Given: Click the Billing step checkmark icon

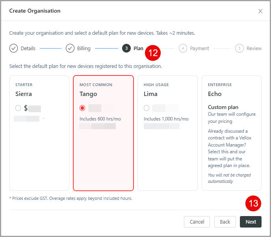Looking at the screenshot, I should click(x=70, y=48).
